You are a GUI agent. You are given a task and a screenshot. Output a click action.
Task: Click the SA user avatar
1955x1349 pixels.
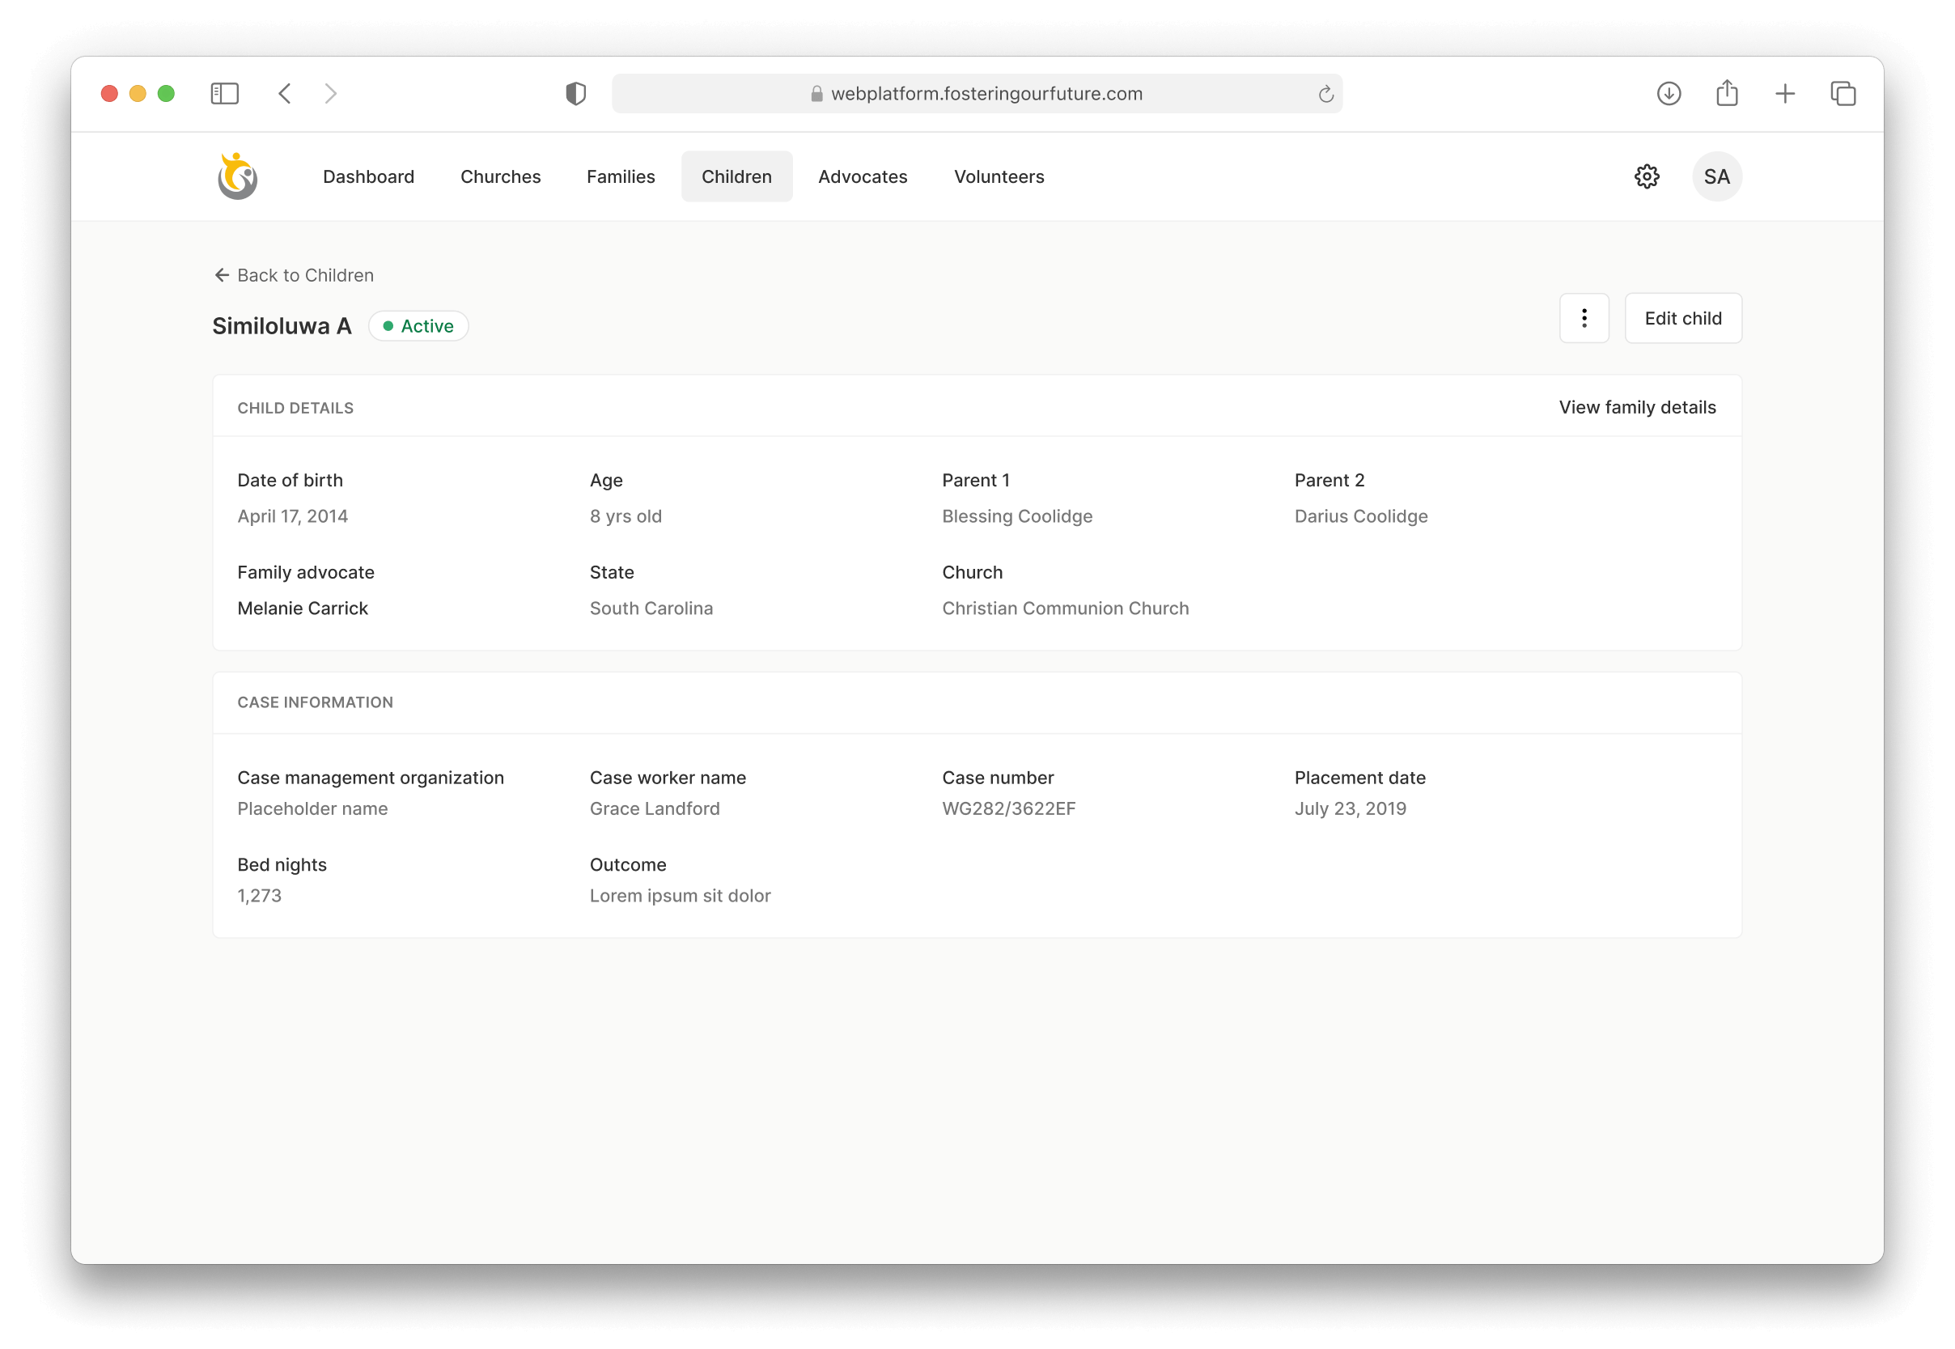1716,176
